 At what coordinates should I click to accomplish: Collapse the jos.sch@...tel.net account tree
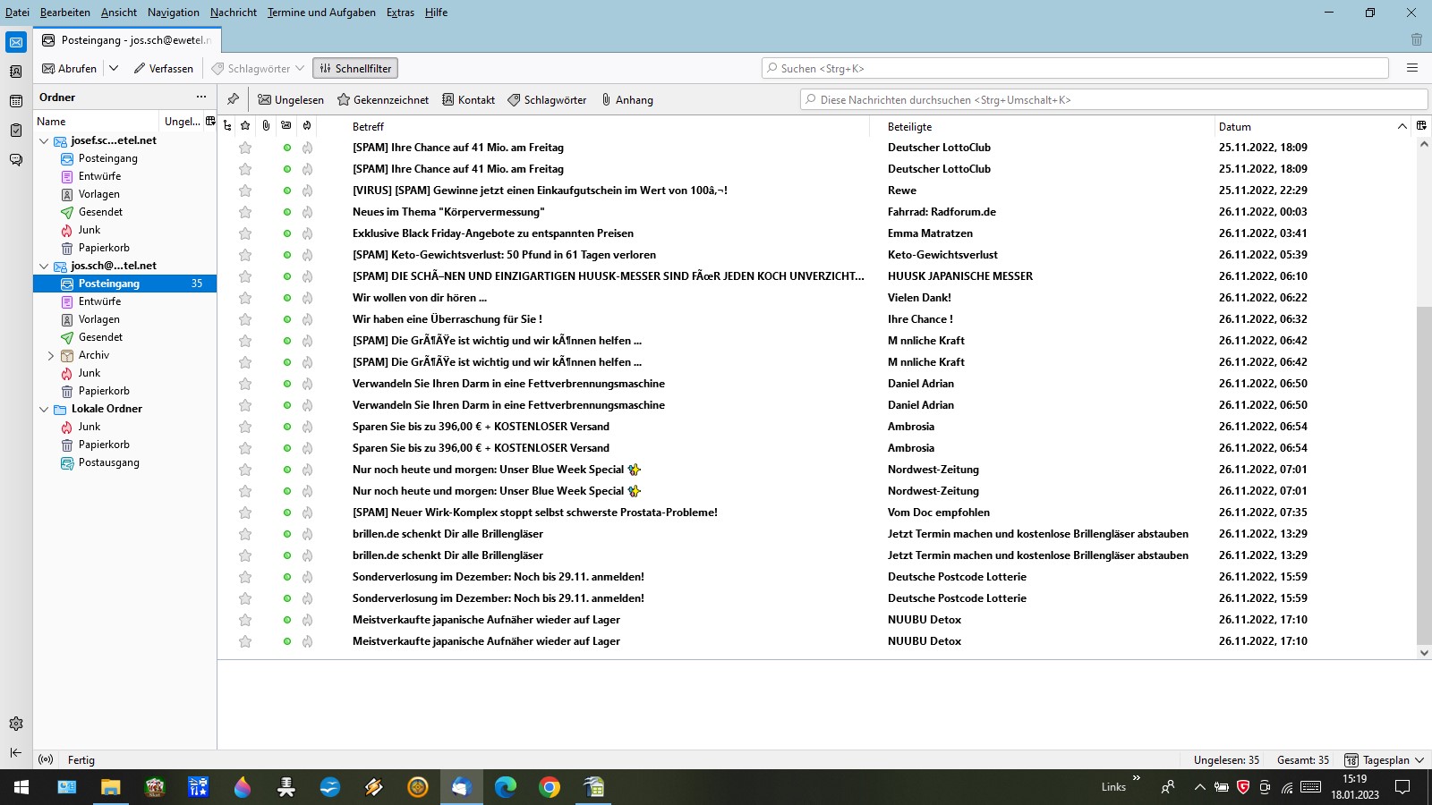[44, 266]
